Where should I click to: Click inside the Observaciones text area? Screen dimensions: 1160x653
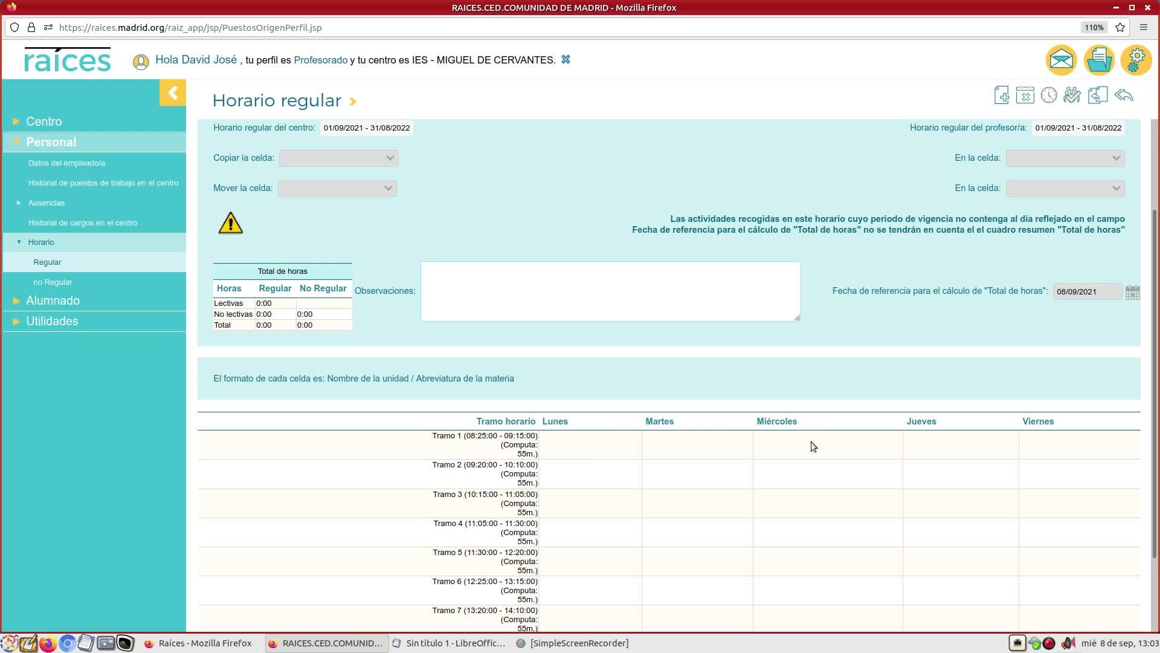tap(610, 291)
